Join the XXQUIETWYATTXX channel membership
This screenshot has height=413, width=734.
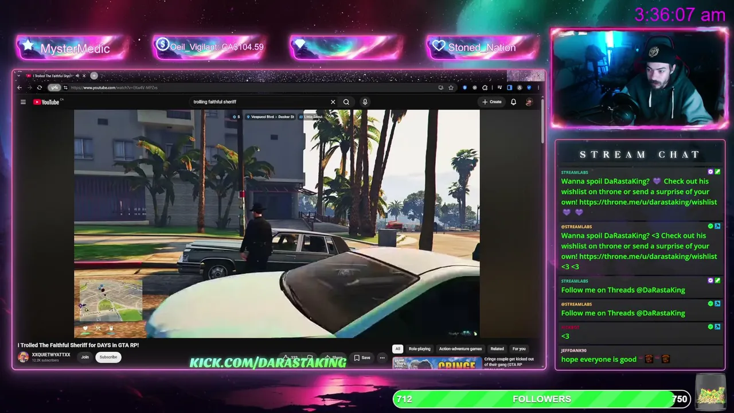pos(85,357)
